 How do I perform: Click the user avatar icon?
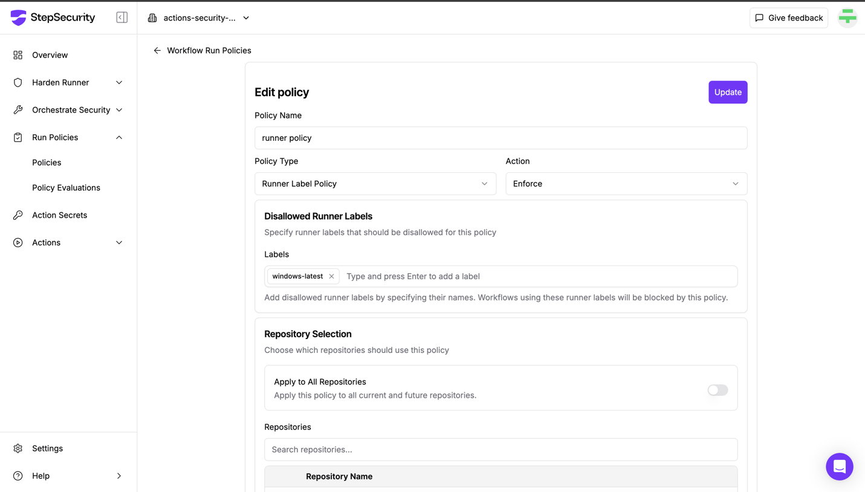847,18
